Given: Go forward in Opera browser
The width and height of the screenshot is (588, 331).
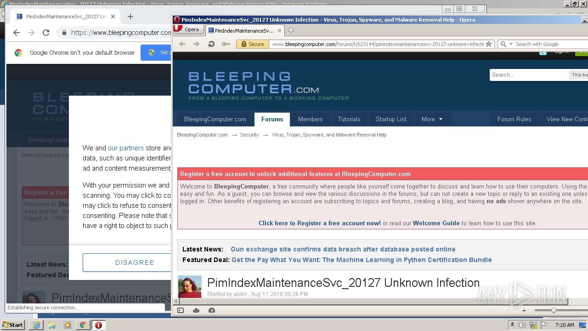Looking at the screenshot, I should tap(197, 44).
